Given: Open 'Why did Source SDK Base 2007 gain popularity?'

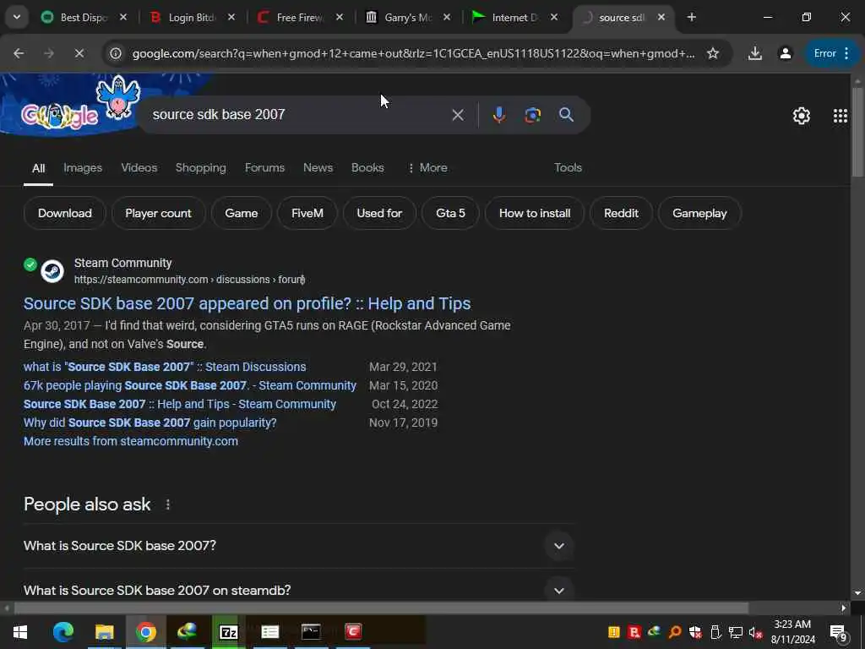Looking at the screenshot, I should 150,423.
